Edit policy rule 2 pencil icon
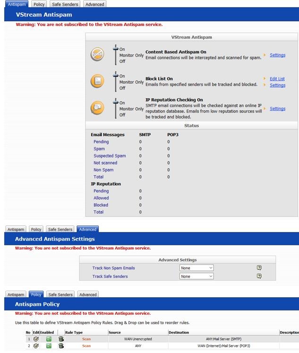Viewport: 299px width, 353px height. coord(36,346)
